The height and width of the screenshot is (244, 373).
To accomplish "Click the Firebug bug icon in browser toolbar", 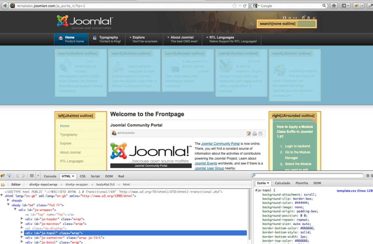I will (357, 6).
